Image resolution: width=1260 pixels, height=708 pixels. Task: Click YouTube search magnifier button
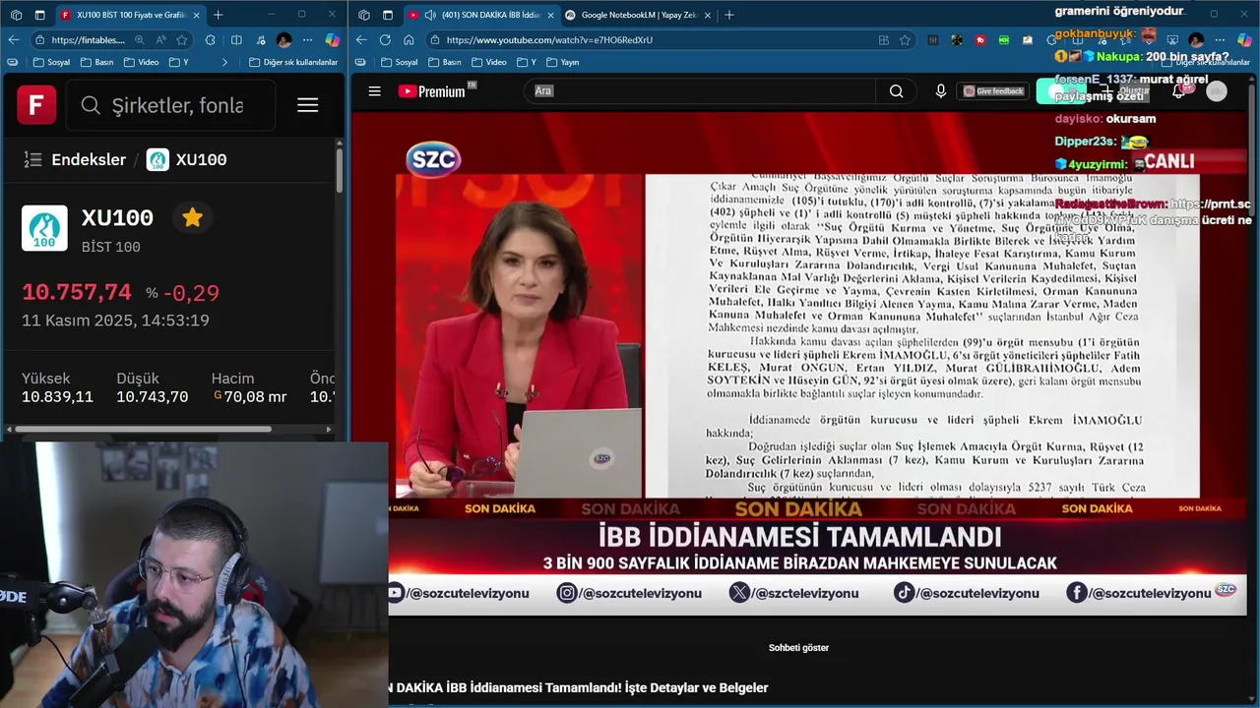[x=896, y=91]
